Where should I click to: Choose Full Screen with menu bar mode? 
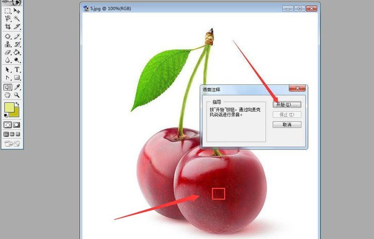tap(12, 134)
